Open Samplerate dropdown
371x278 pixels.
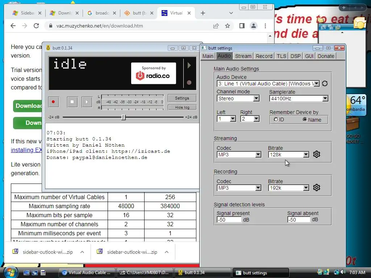click(325, 98)
